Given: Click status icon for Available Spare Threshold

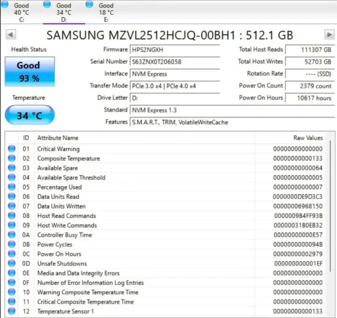Looking at the screenshot, I should 12,178.
